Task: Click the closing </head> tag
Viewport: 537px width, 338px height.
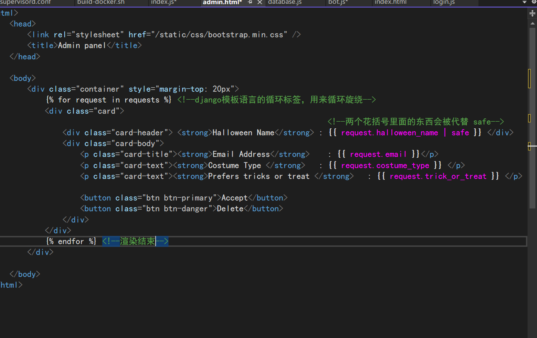Action: click(25, 56)
